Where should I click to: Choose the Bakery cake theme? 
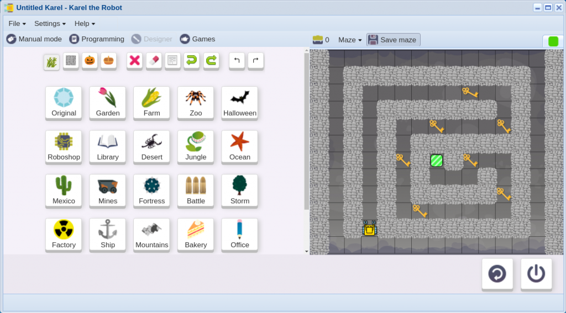[x=196, y=235]
